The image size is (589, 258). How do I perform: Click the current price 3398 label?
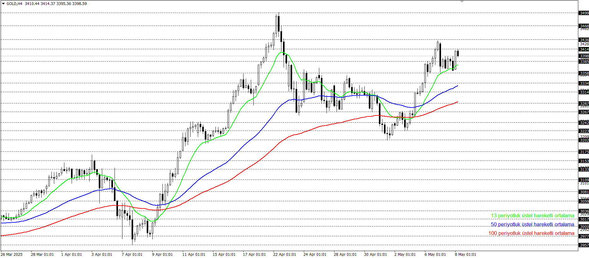click(x=584, y=56)
